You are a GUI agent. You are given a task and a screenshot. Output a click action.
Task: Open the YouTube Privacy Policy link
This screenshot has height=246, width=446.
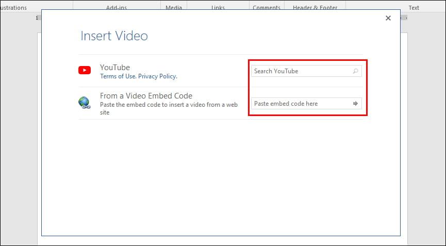point(158,76)
